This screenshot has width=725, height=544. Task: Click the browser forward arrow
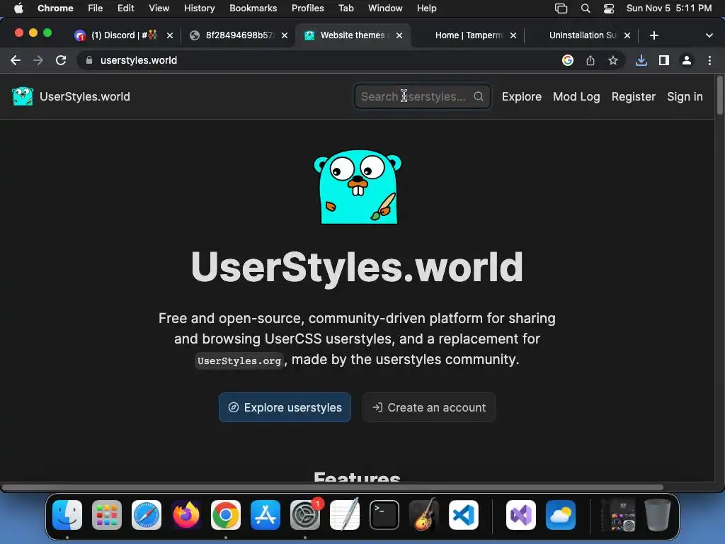38,60
